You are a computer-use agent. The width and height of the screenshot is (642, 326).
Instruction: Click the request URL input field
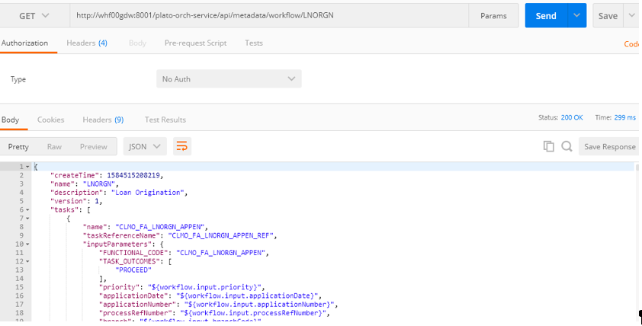point(269,15)
